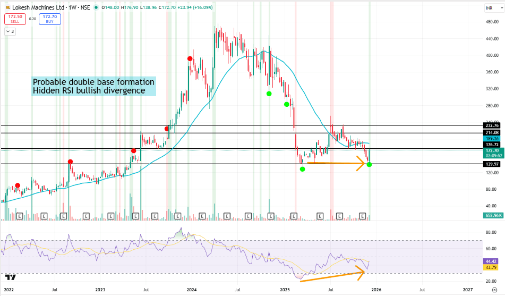Click the 172.70 BUY button

point(49,19)
